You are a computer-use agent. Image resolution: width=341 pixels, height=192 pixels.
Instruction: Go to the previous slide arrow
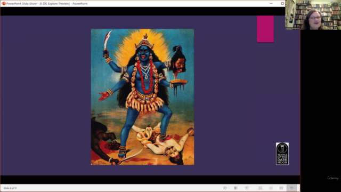pos(225,188)
